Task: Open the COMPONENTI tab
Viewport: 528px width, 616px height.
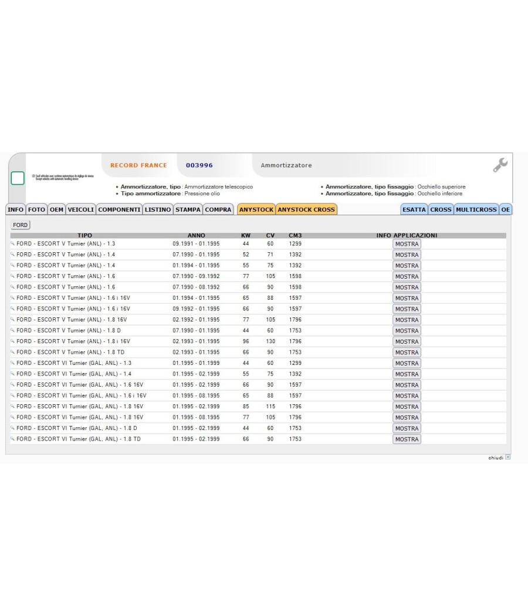Action: point(120,209)
